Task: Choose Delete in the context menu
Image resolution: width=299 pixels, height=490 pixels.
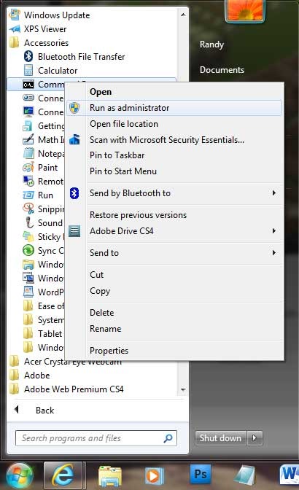Action: click(x=174, y=313)
